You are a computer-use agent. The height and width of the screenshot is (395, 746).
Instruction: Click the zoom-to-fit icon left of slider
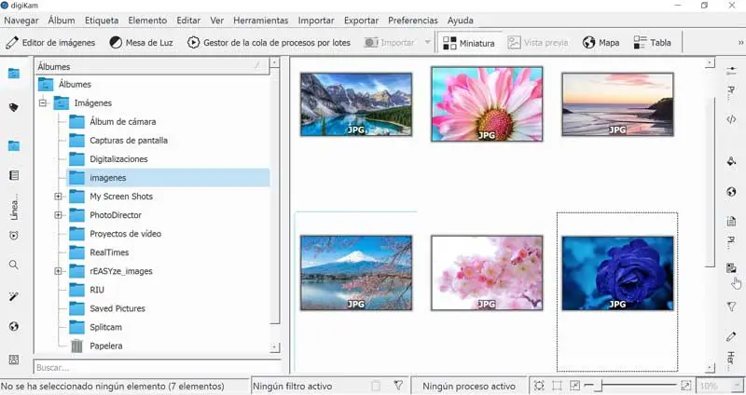[574, 386]
